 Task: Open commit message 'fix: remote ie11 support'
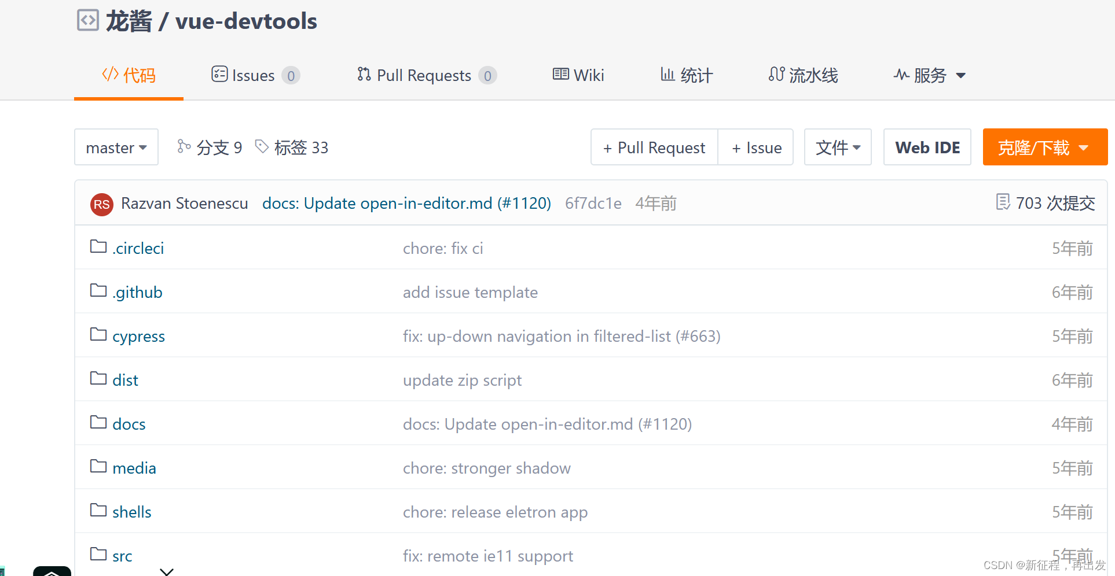(488, 556)
